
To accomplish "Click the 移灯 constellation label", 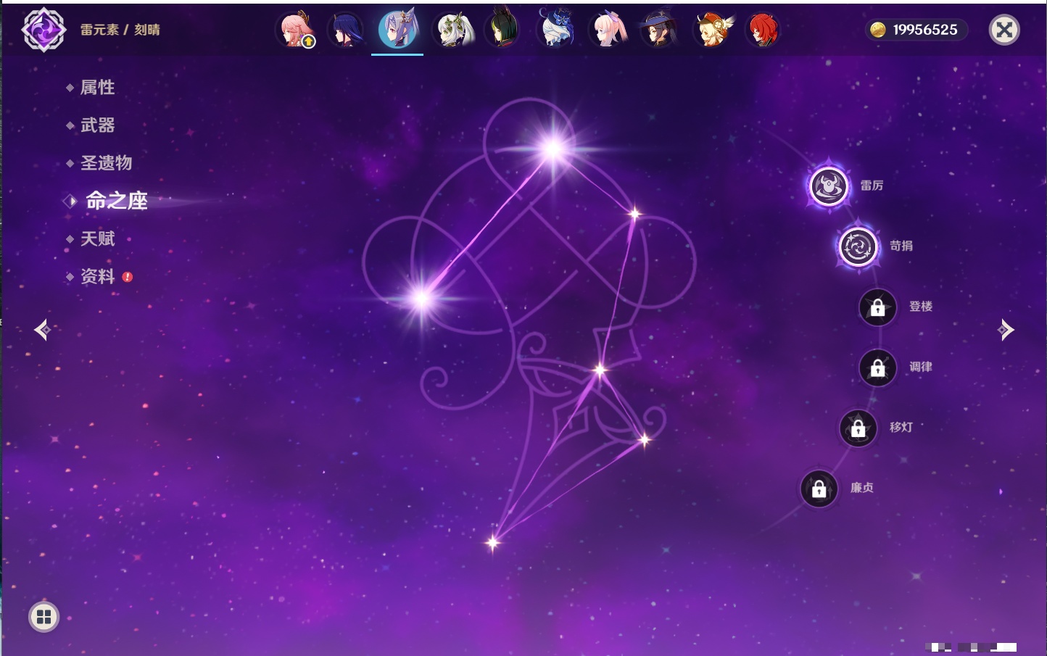I will point(901,428).
